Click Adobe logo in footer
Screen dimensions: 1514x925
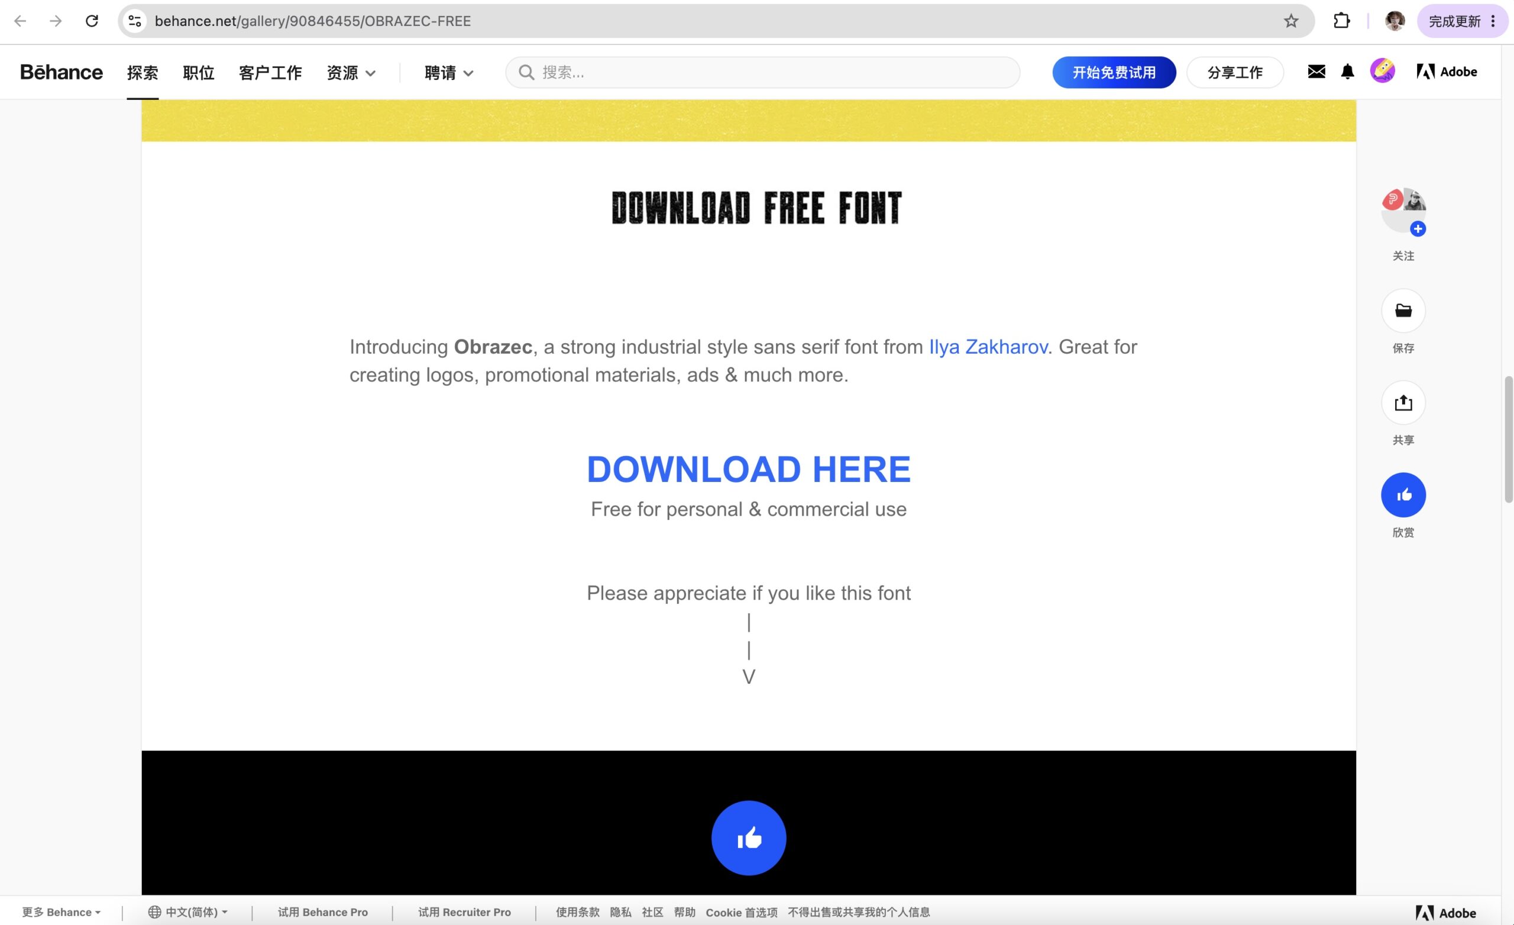(1446, 913)
